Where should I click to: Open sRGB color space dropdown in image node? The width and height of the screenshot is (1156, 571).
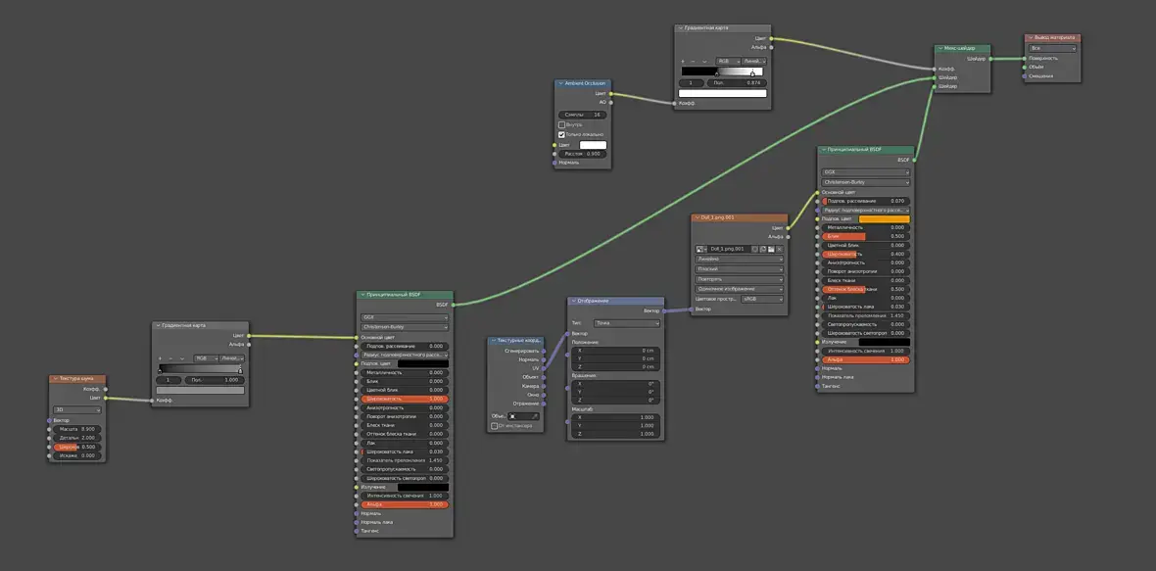pos(761,299)
